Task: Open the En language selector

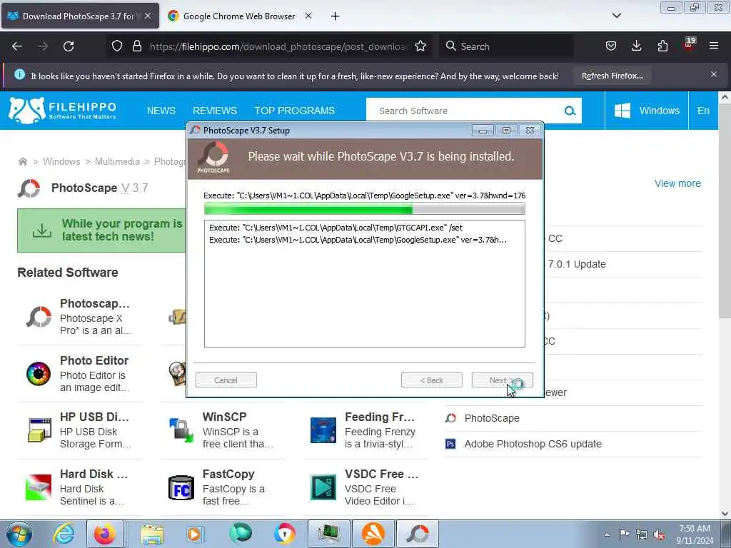Action: (x=703, y=111)
